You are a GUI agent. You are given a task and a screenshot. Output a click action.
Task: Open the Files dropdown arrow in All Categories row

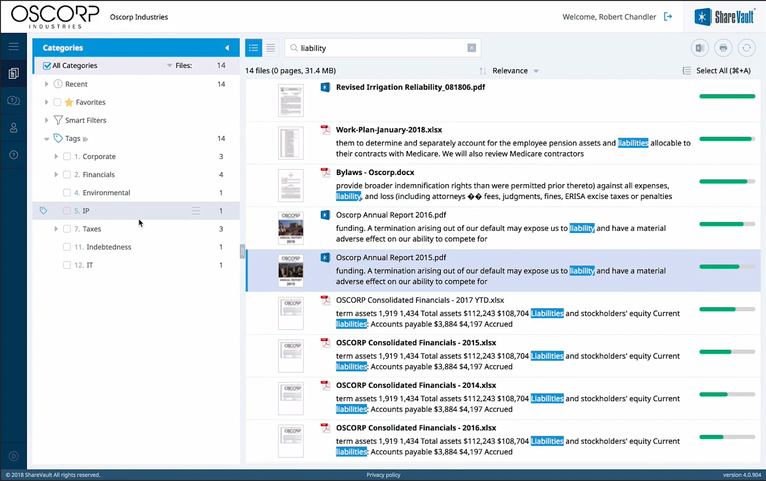(x=169, y=66)
